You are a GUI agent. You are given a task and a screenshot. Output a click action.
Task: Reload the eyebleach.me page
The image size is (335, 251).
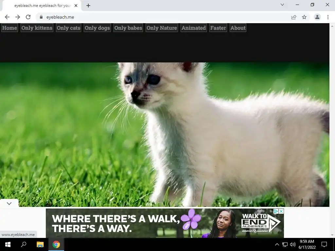click(x=28, y=17)
